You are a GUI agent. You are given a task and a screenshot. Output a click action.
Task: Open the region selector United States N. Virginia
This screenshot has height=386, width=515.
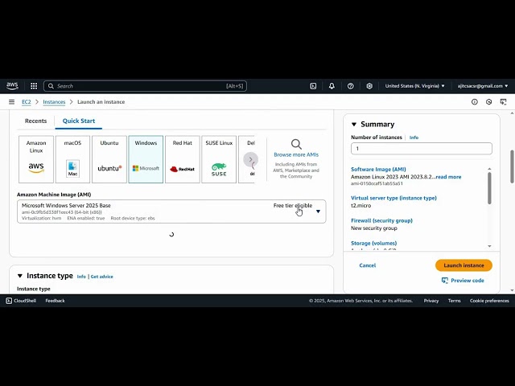(415, 86)
